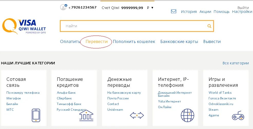Click the Выйти logout link
Image resolution: width=253 pixels, height=129 pixels.
[x=243, y=8]
